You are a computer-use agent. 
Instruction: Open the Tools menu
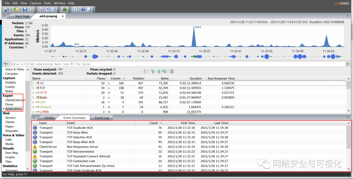tap(47, 3)
